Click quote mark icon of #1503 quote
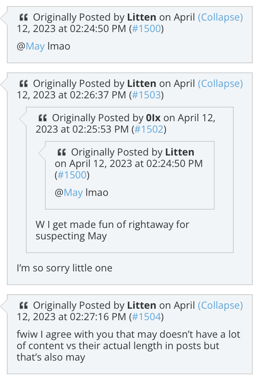The width and height of the screenshot is (255, 380). (x=24, y=84)
